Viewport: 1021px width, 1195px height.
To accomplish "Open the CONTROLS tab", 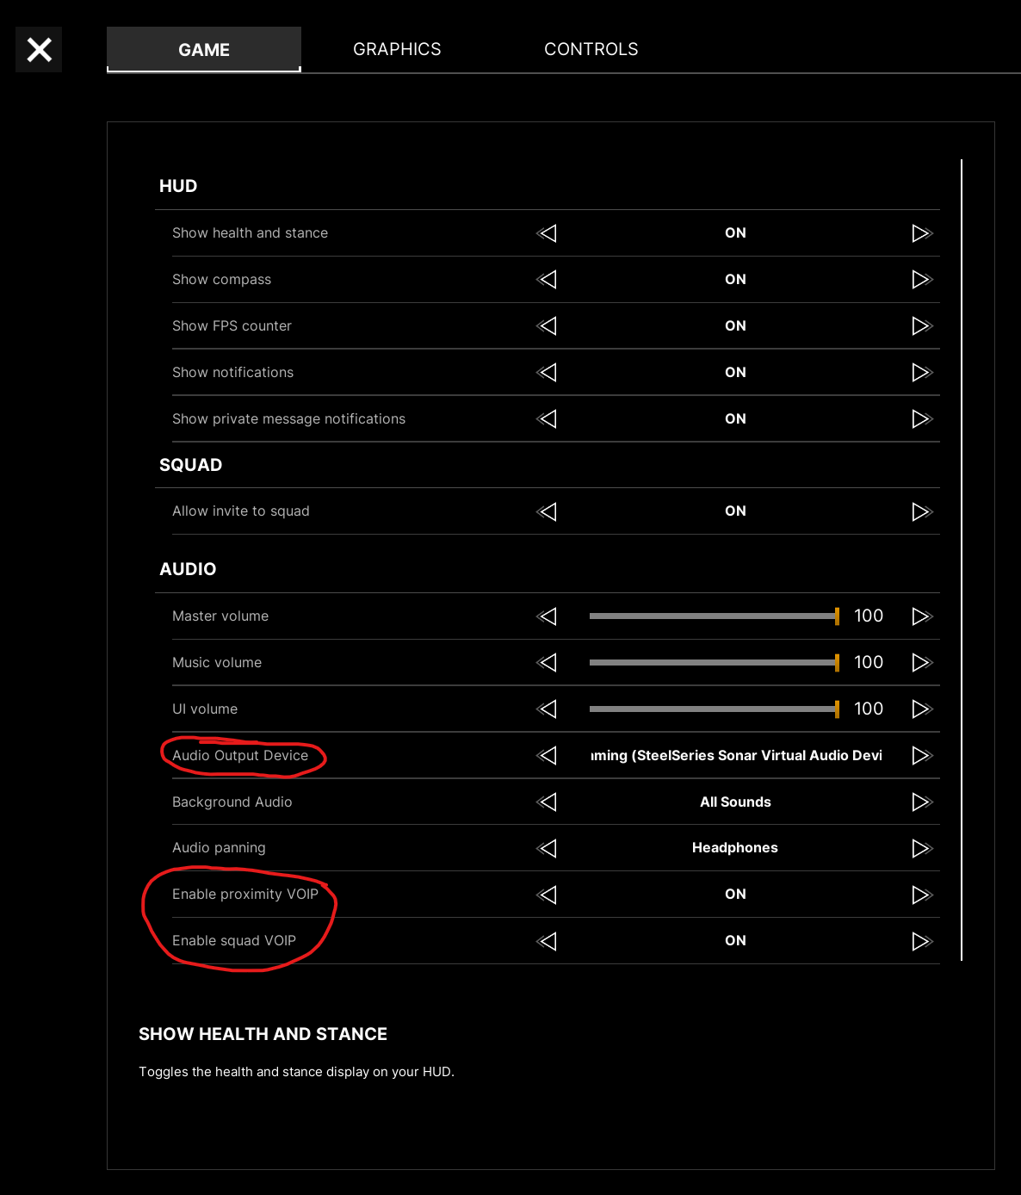I will pos(591,49).
